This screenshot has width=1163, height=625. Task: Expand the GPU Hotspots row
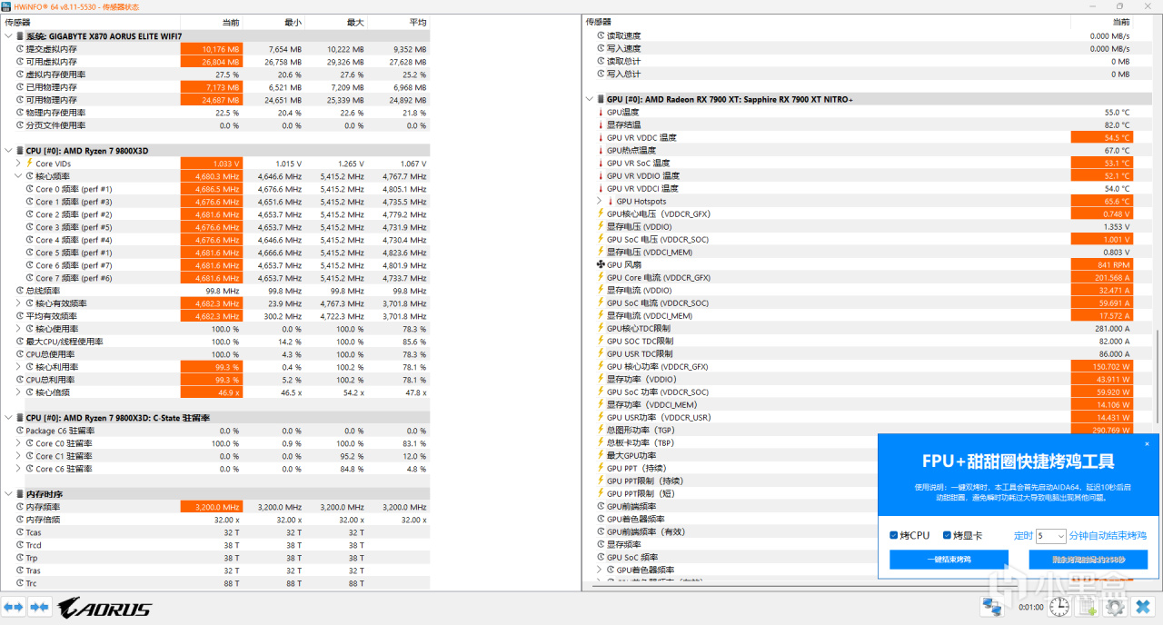[600, 201]
